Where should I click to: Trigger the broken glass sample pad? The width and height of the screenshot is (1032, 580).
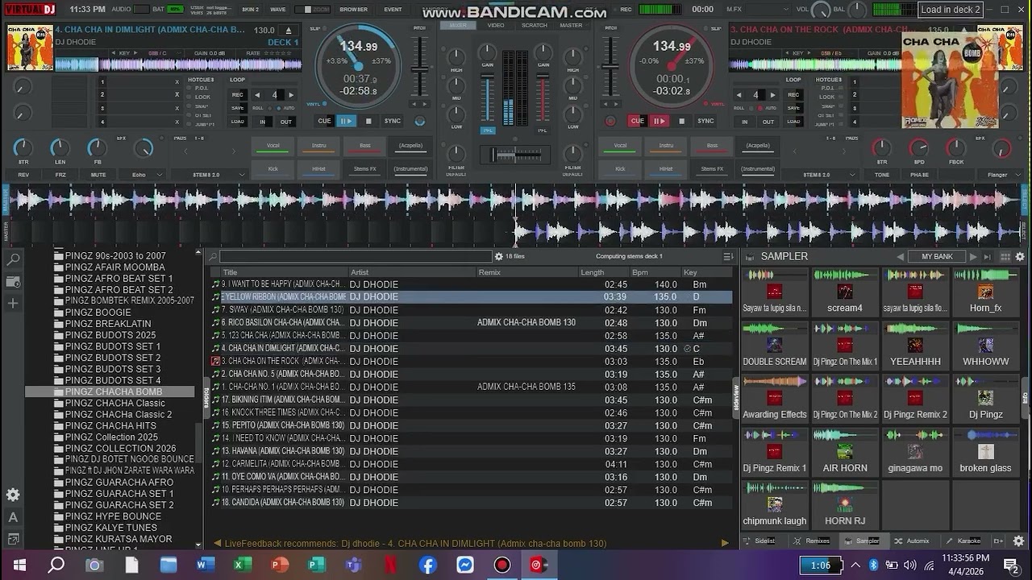coord(985,453)
